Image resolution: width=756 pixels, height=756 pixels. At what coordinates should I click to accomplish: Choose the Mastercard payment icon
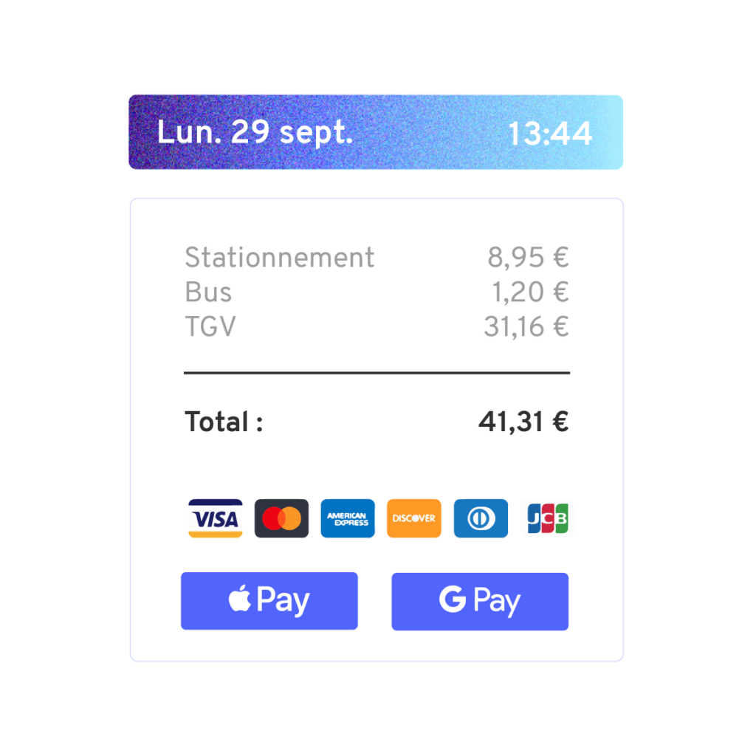pyautogui.click(x=281, y=518)
